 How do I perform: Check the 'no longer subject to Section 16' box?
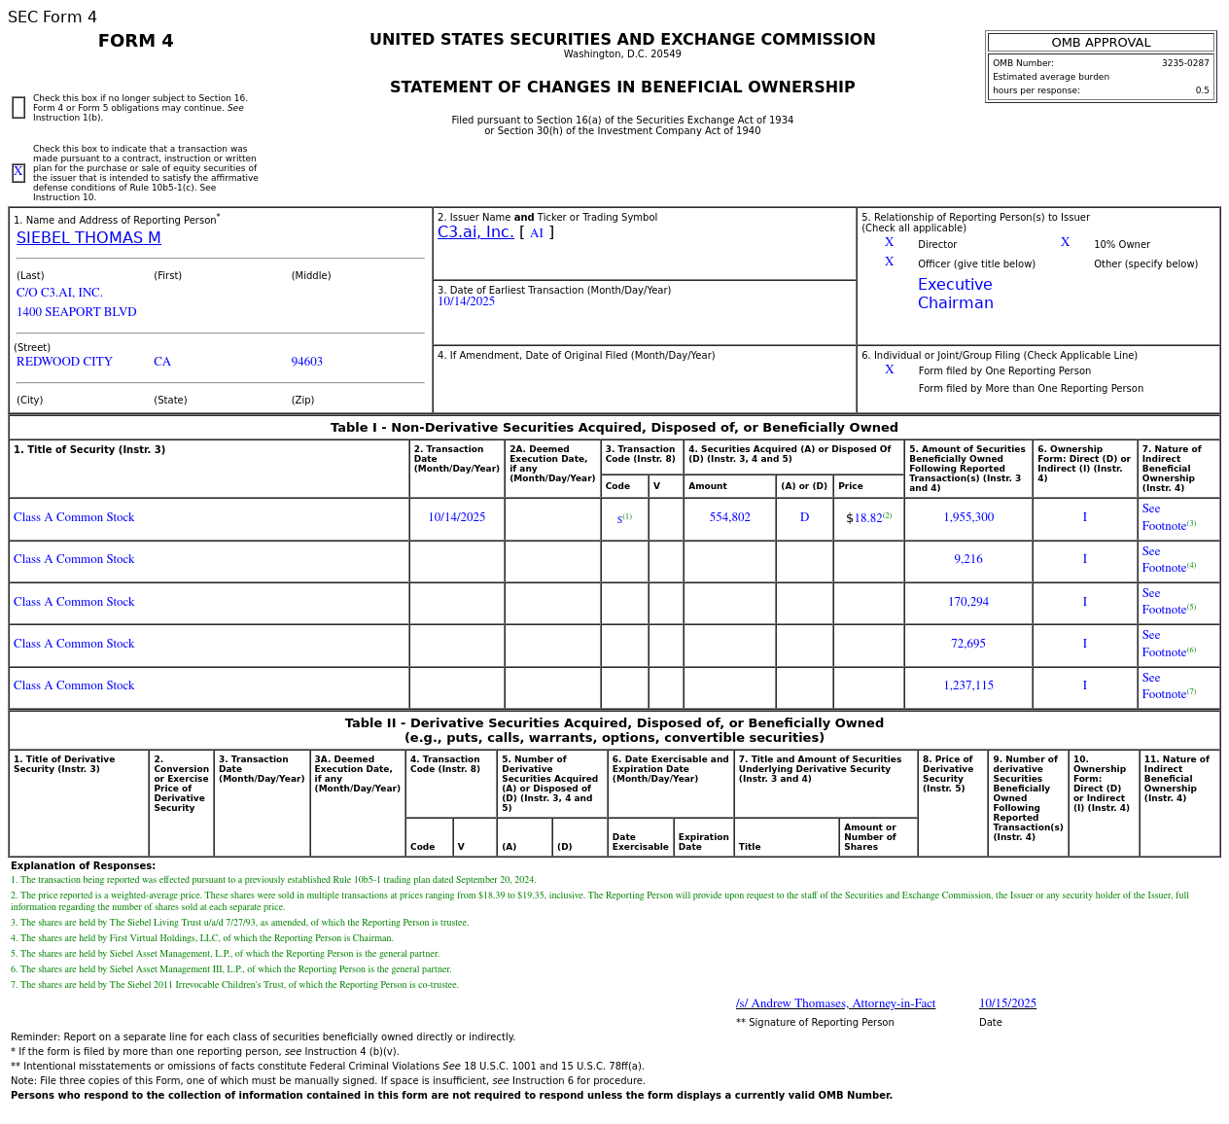18,108
